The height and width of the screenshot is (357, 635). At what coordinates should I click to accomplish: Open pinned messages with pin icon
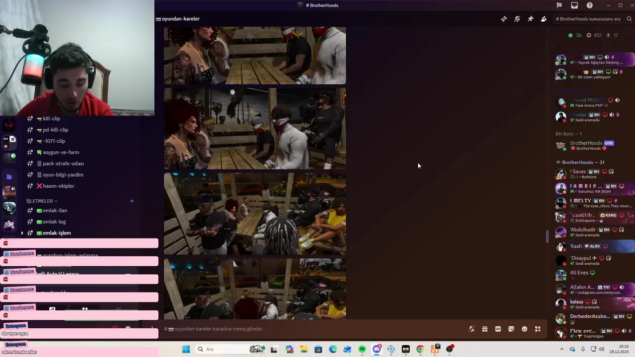coord(530,19)
